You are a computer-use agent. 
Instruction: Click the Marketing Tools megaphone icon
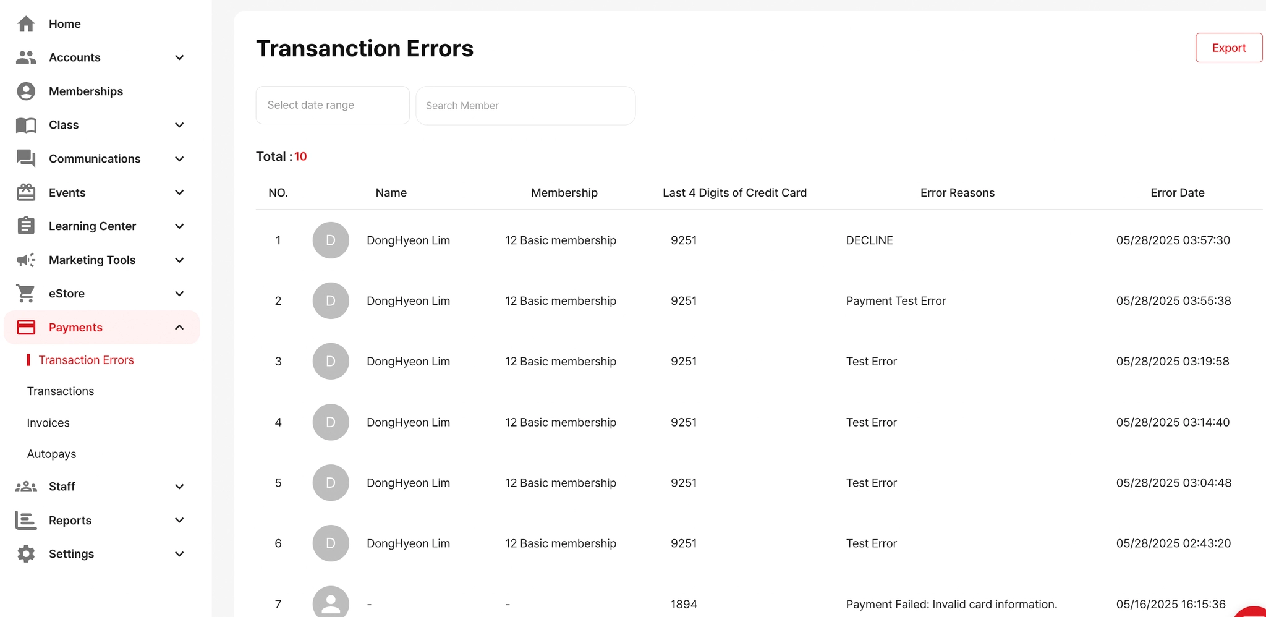(x=26, y=260)
